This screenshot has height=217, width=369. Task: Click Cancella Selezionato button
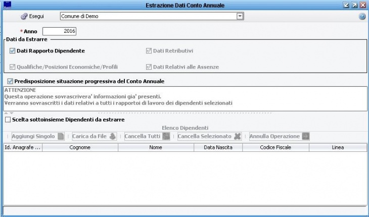(x=209, y=136)
